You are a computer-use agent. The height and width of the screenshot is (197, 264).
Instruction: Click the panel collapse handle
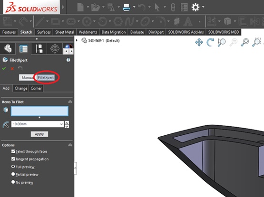pyautogui.click(x=75, y=168)
